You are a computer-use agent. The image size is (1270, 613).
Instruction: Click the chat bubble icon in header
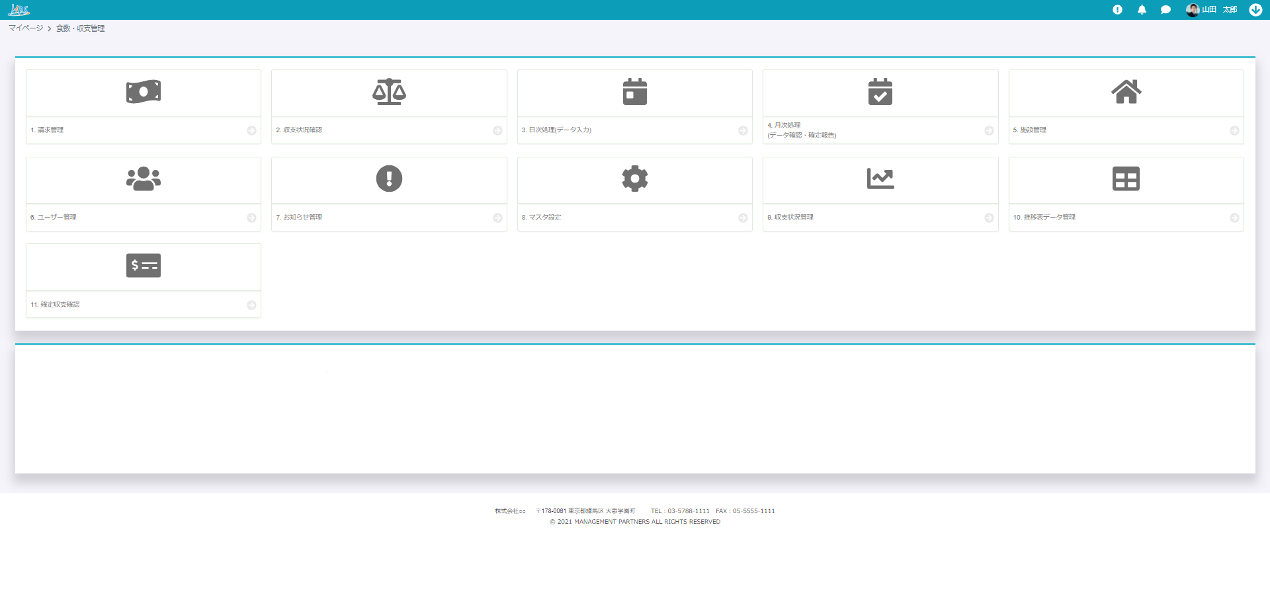(1165, 10)
